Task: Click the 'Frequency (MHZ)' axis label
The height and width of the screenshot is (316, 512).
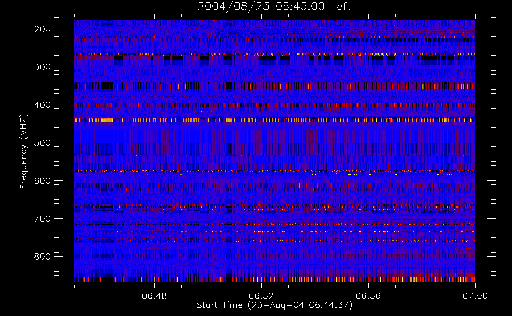Action: [x=24, y=152]
